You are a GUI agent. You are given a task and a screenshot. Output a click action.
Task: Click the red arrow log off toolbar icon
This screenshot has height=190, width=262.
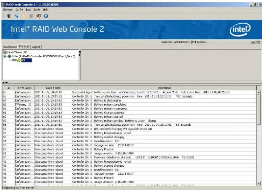(39, 16)
